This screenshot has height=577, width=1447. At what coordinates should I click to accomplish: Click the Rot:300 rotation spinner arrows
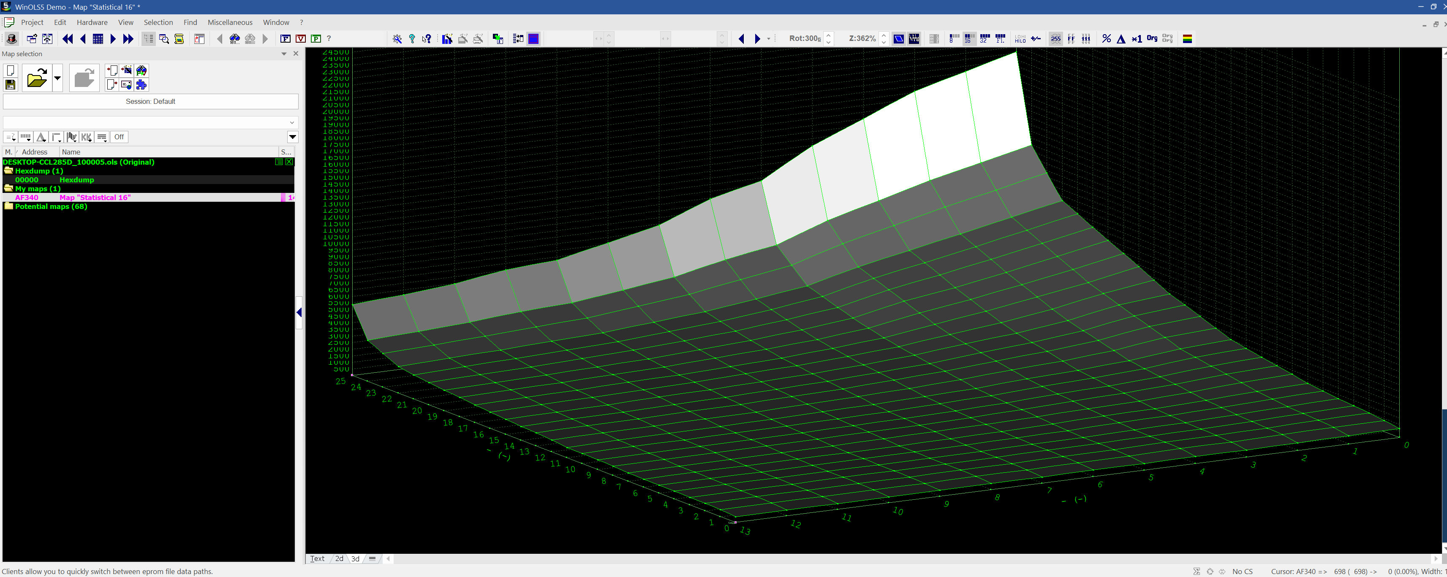[829, 39]
